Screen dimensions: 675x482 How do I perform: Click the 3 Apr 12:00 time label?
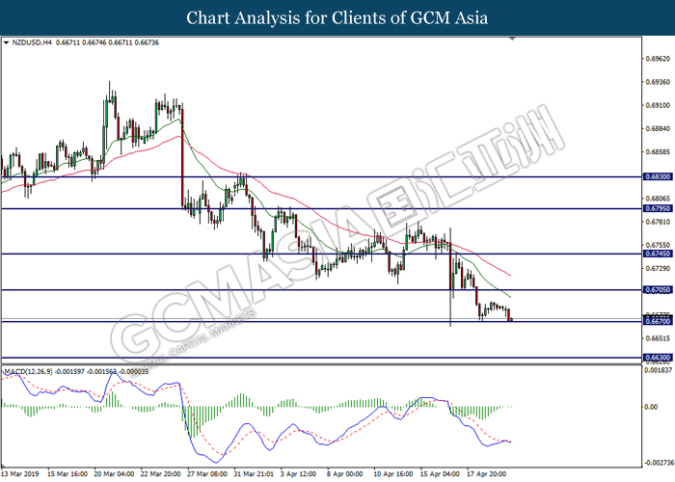tap(298, 474)
